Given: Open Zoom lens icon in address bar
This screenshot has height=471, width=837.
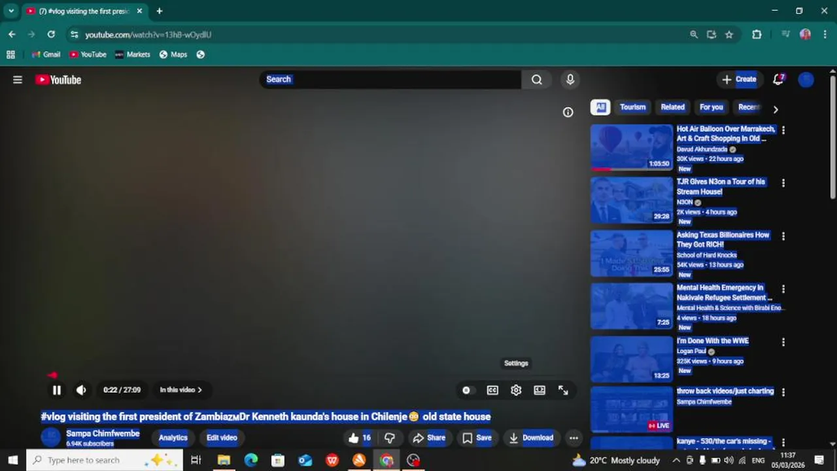Looking at the screenshot, I should [694, 35].
